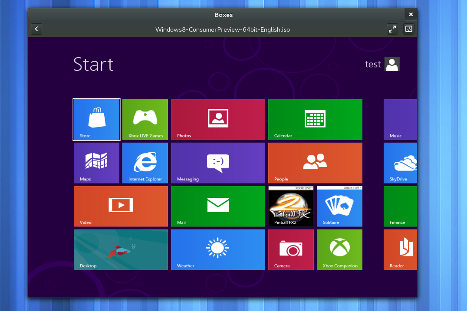Open the Maps tile

(x=96, y=163)
